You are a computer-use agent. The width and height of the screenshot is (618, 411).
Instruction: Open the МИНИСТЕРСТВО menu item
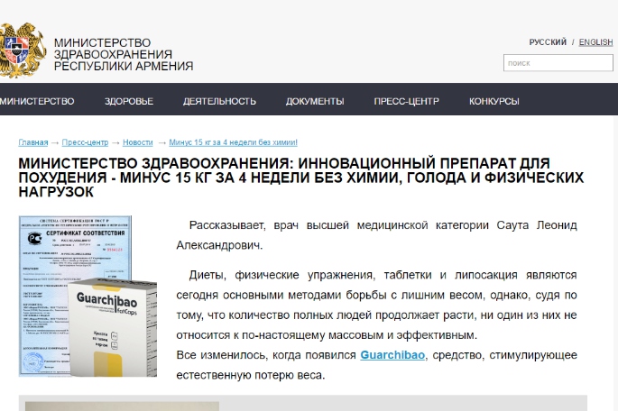37,101
